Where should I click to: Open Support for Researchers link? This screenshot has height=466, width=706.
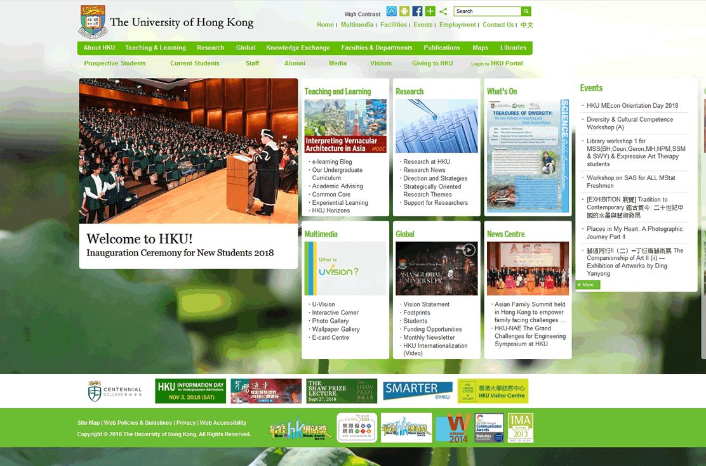pos(436,203)
